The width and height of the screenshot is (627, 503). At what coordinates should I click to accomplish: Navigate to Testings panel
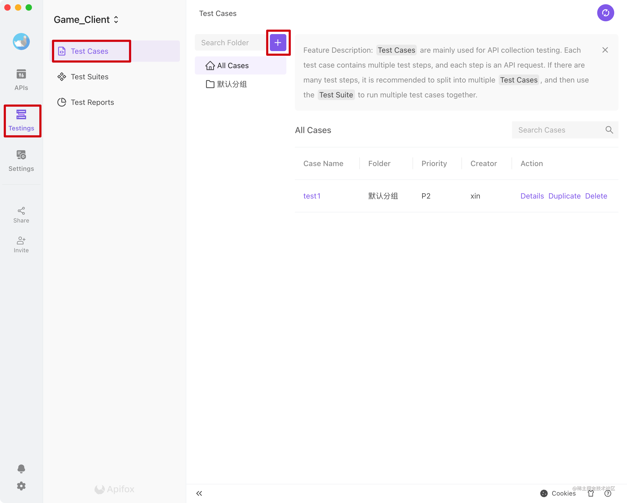(x=21, y=120)
